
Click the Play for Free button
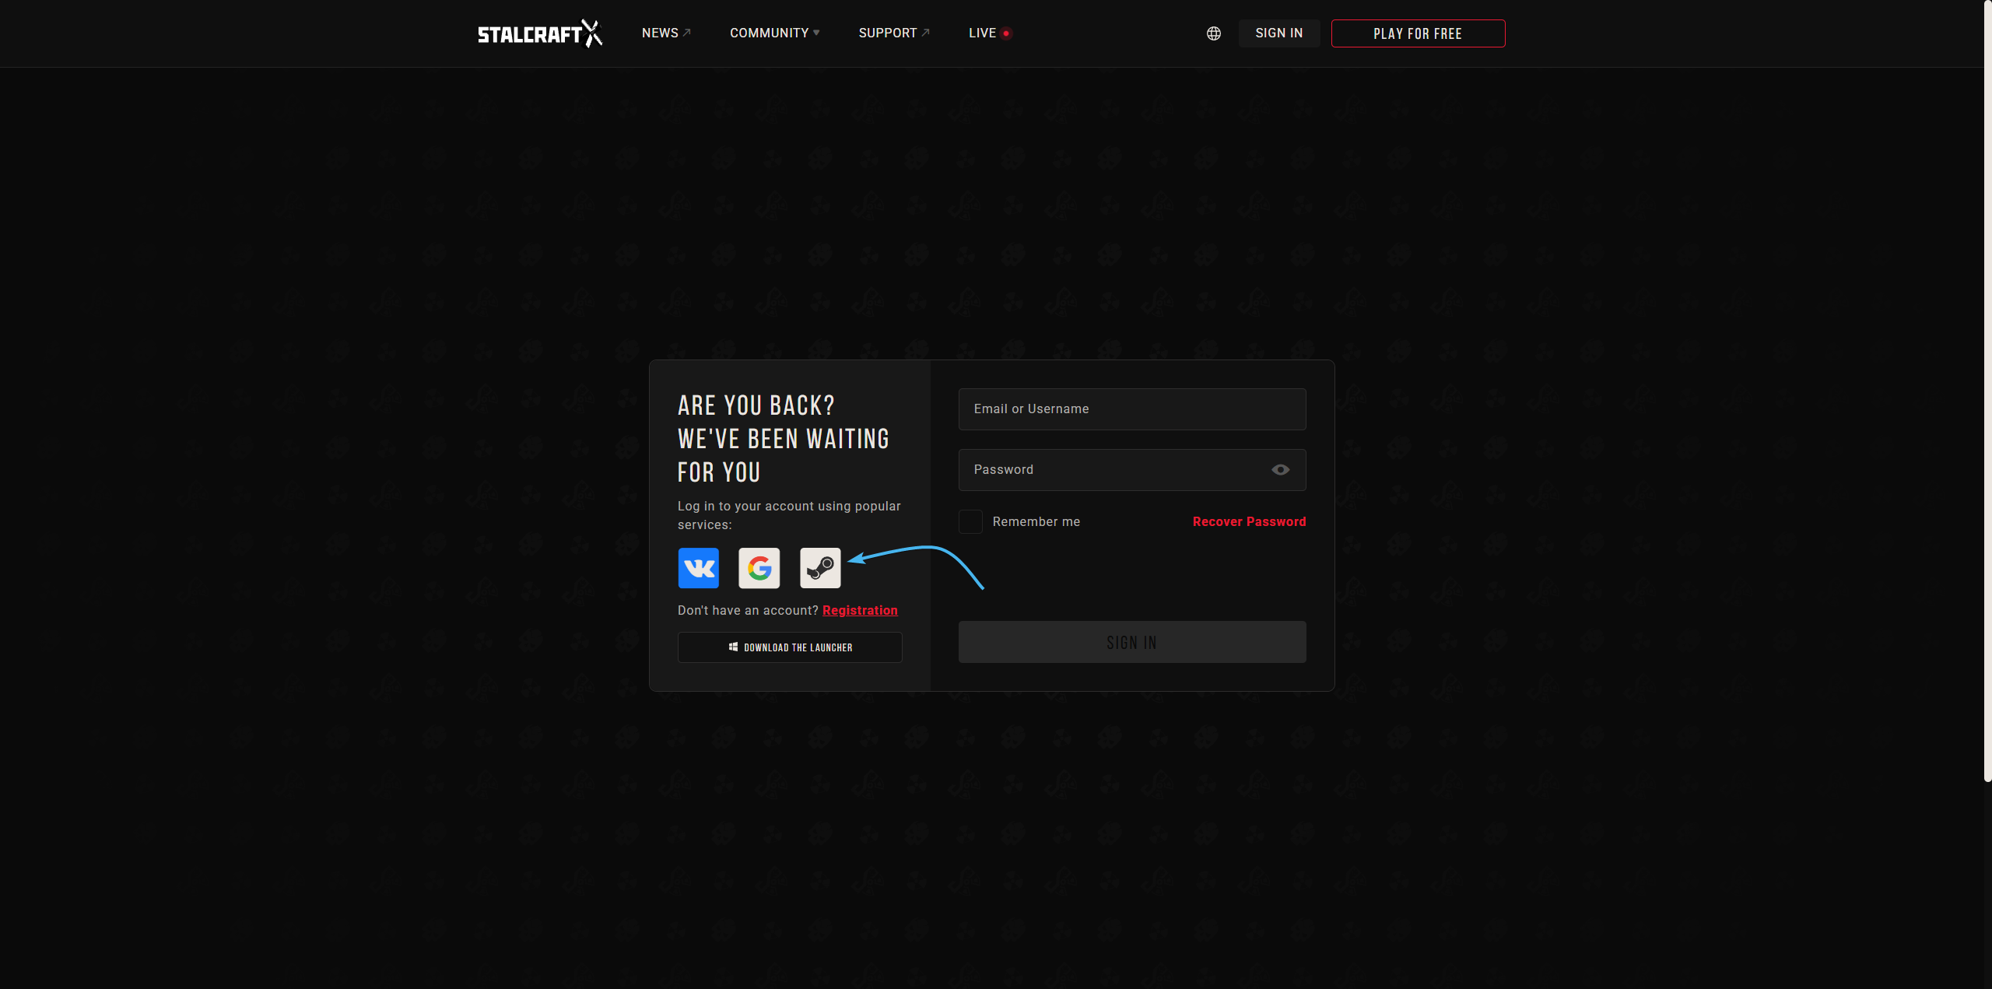pos(1418,33)
